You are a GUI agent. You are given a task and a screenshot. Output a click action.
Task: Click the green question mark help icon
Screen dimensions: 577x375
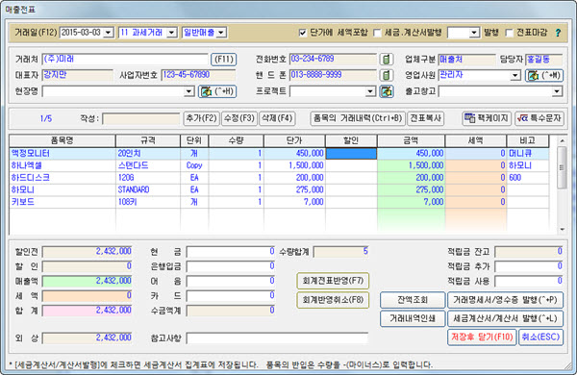tap(558, 33)
